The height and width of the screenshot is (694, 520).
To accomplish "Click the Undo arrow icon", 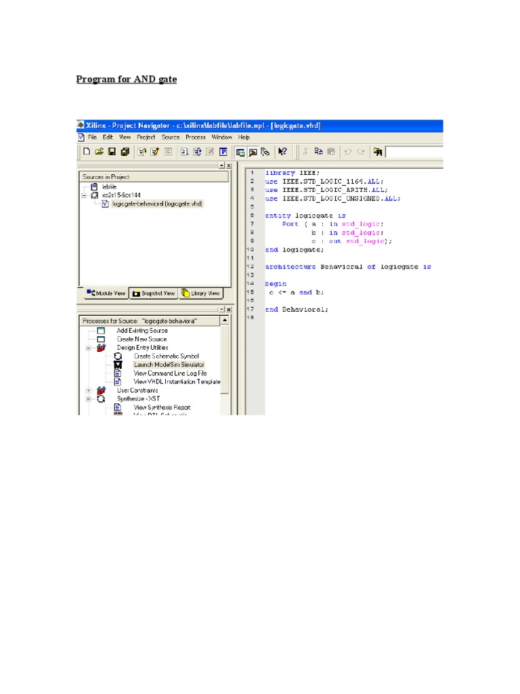I will coord(348,152).
